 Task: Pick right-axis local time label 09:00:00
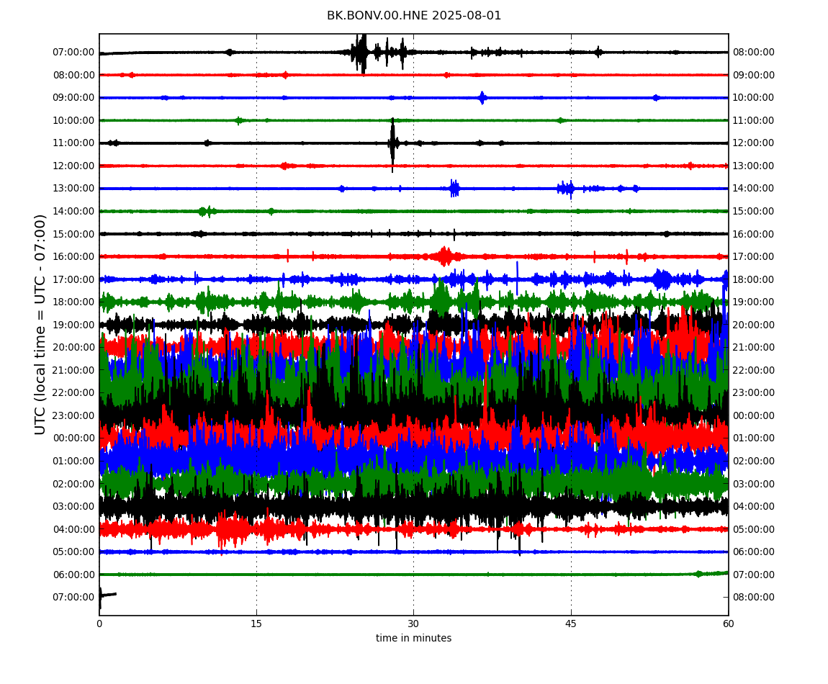pos(754,75)
